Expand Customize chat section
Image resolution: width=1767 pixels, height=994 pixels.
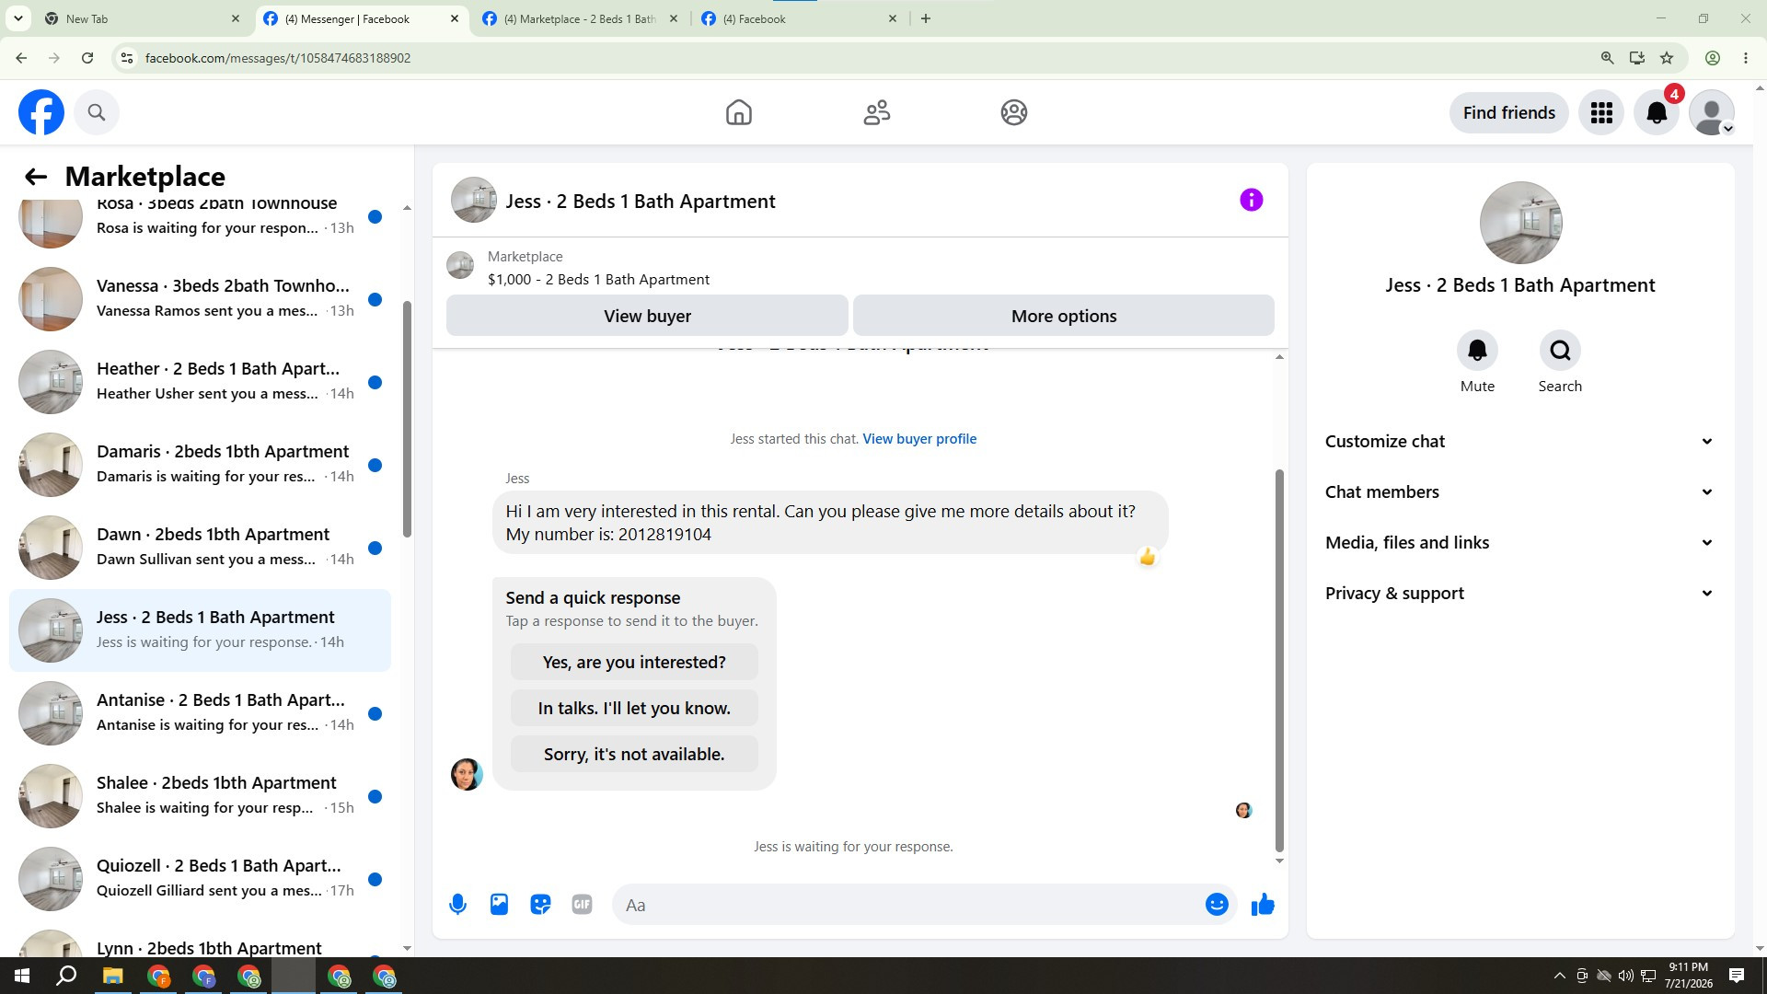click(1520, 442)
